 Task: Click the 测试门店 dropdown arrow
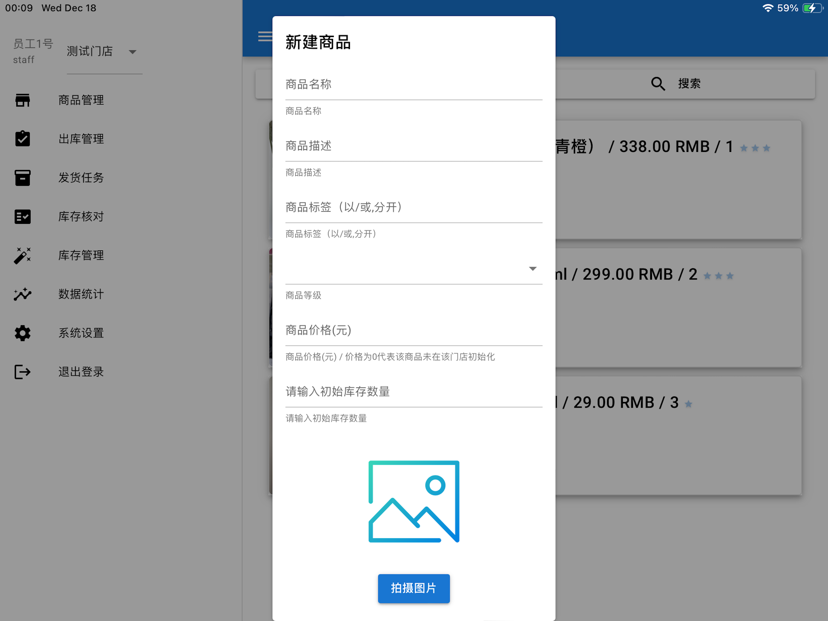132,52
